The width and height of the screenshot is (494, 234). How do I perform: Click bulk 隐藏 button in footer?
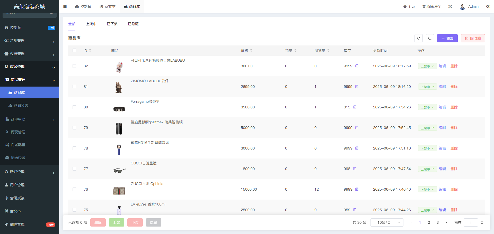154,222
